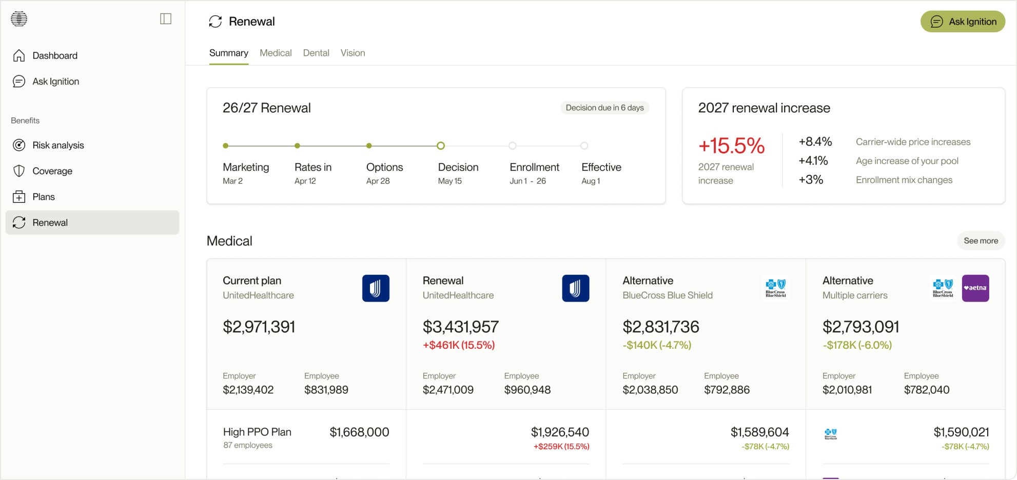1017x480 pixels.
Task: Click the $1,668,000 High PPO amount
Action: tap(359, 432)
